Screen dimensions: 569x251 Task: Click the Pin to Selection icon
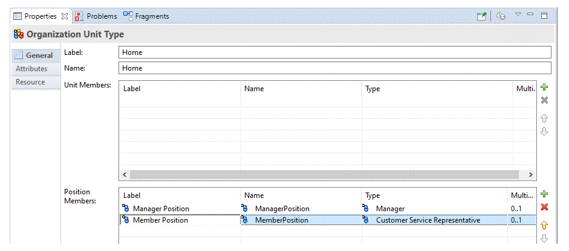[x=482, y=16]
